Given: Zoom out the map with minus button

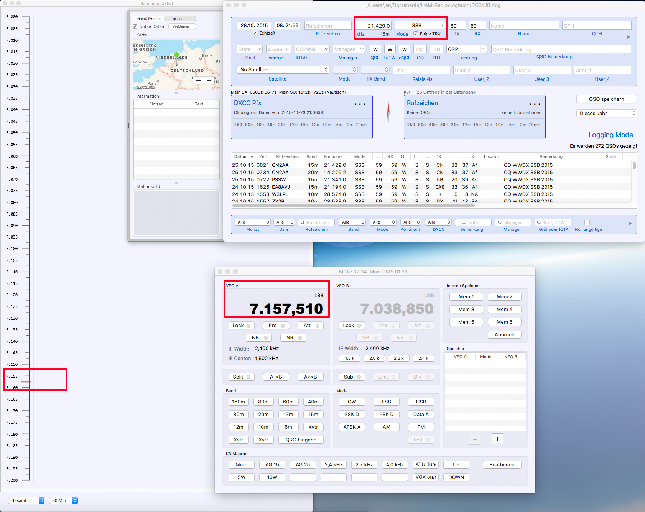Looking at the screenshot, I should pos(198,80).
